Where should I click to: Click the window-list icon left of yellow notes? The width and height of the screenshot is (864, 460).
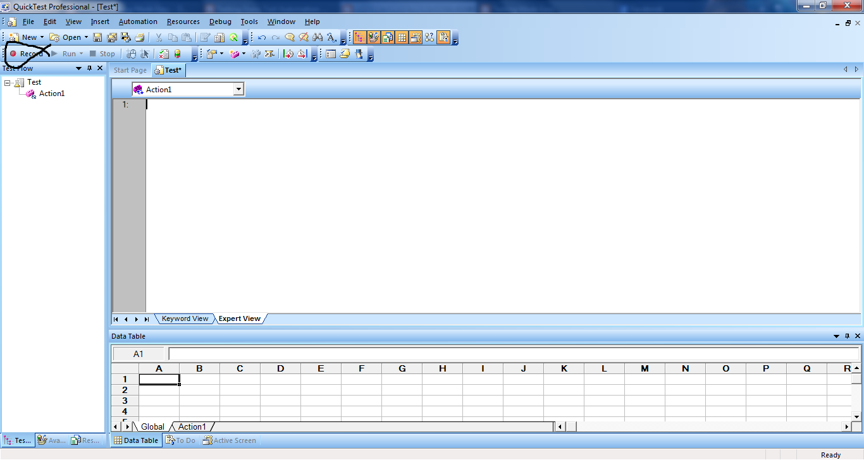pos(331,54)
